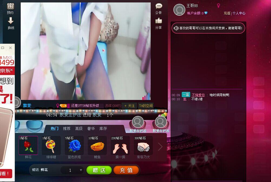Select the 有容乃大 gift

point(143,145)
